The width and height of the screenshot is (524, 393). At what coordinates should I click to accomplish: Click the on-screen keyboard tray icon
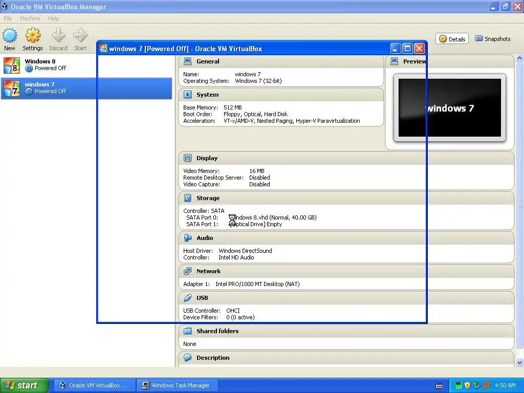tap(439, 386)
